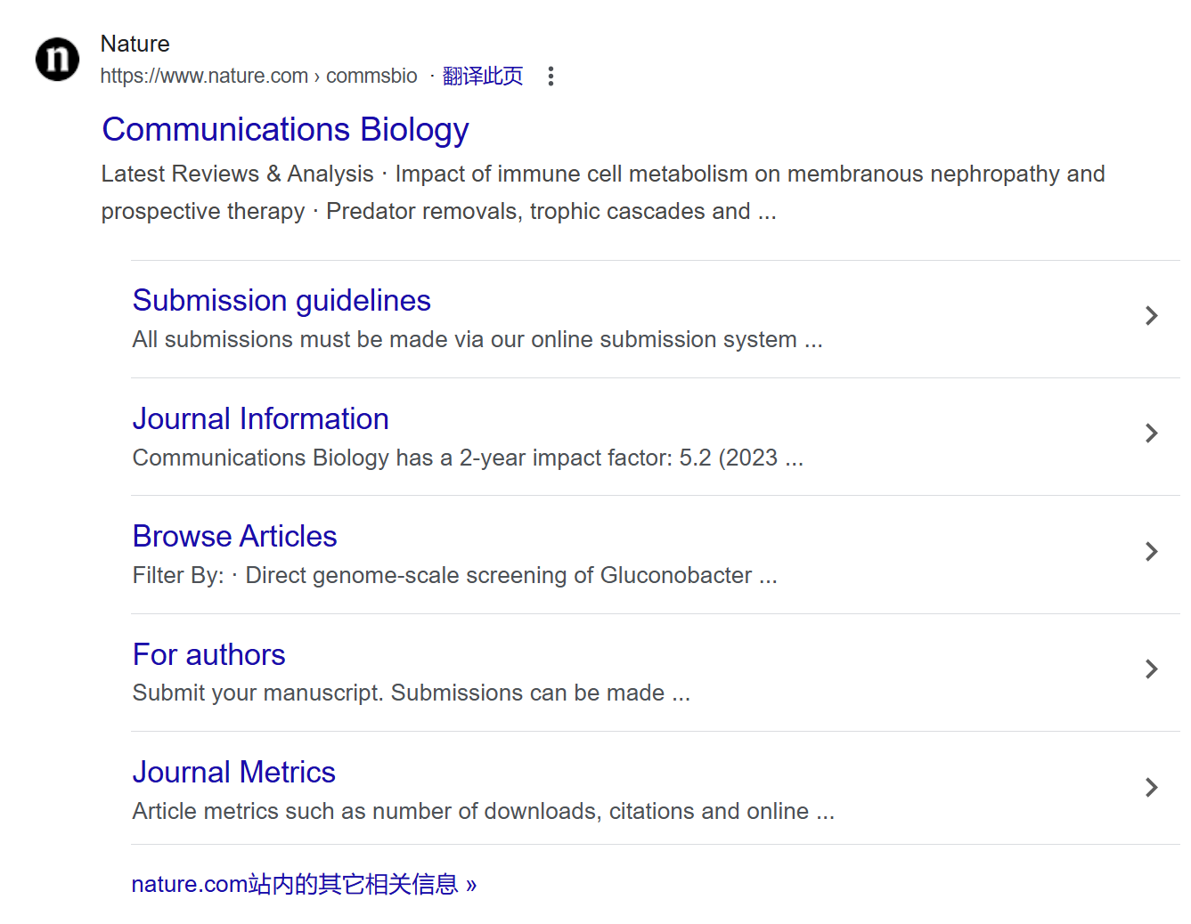Click 'Article metrics such as number' snippet
Image resolution: width=1191 pixels, height=924 pixels.
tap(484, 812)
